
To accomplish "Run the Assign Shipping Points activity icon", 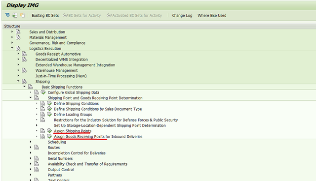I will click(49, 131).
